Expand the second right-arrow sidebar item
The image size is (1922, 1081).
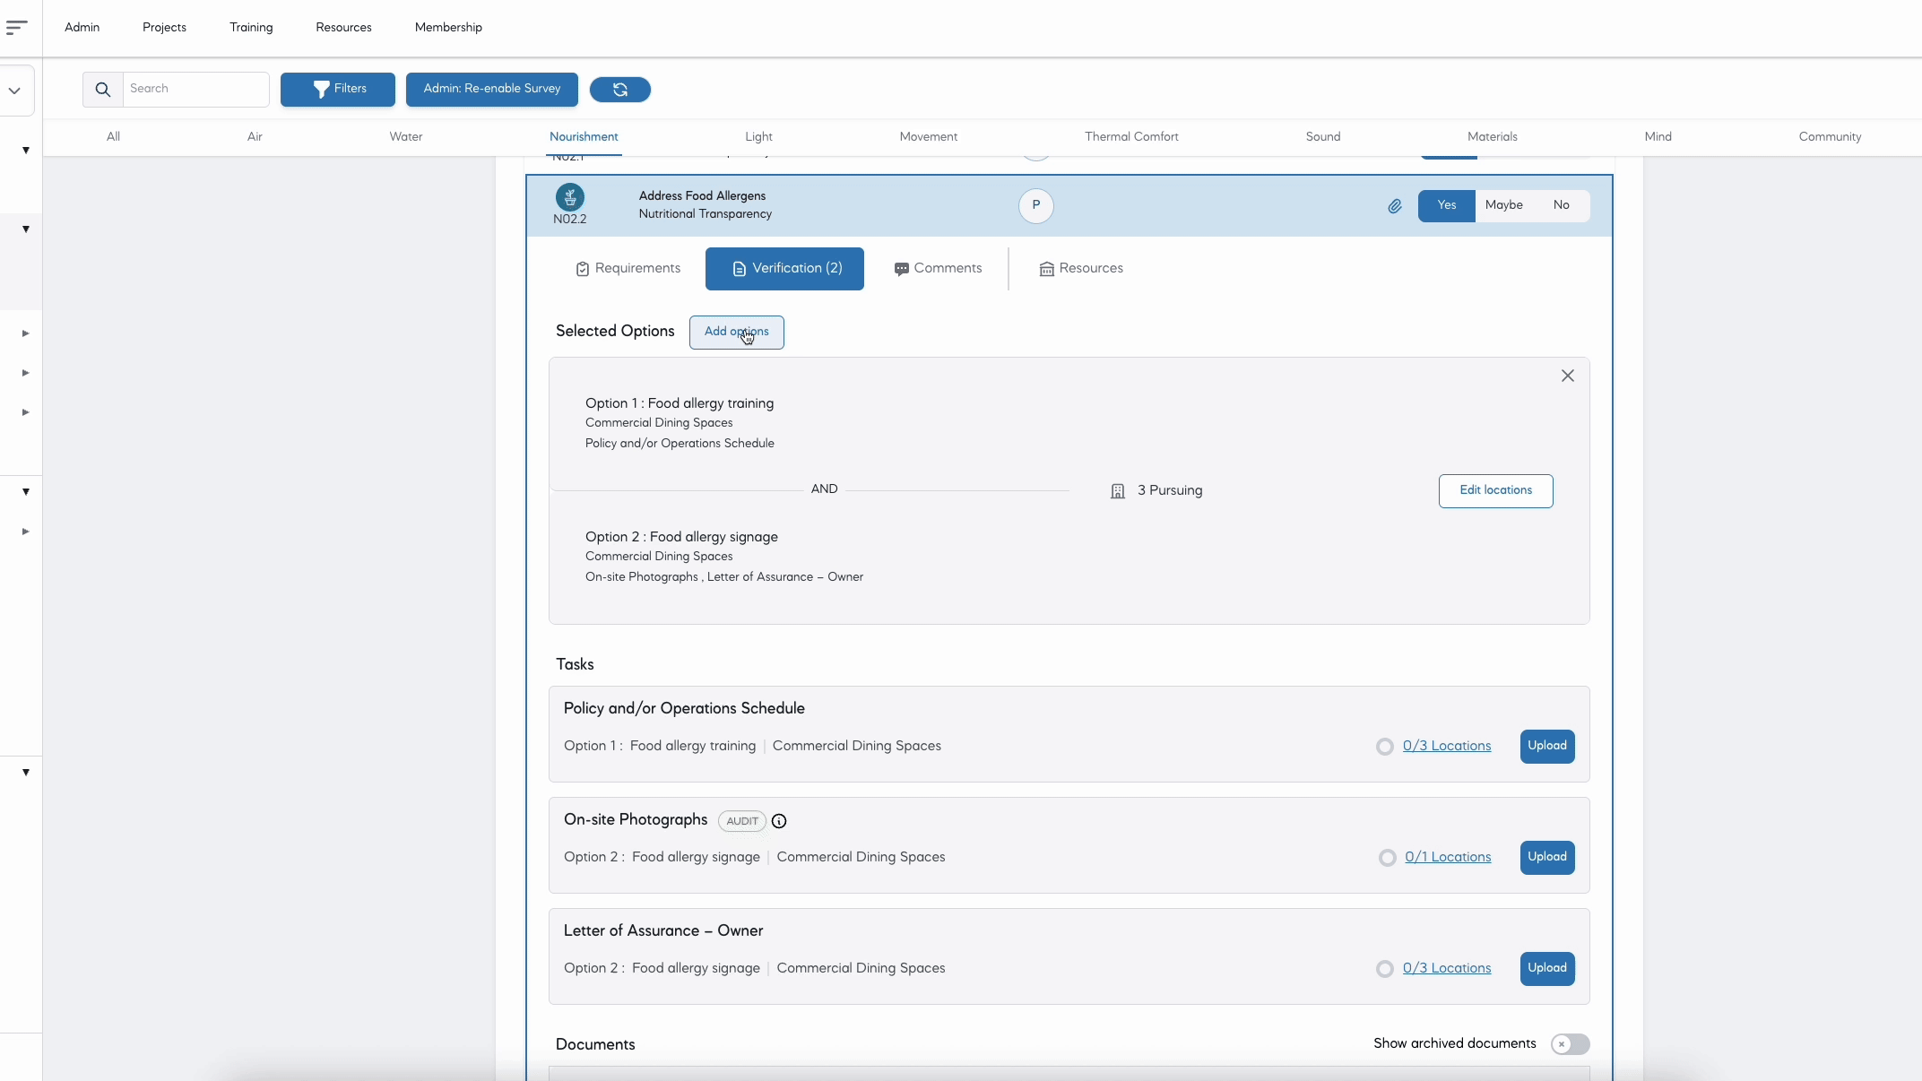(x=26, y=373)
